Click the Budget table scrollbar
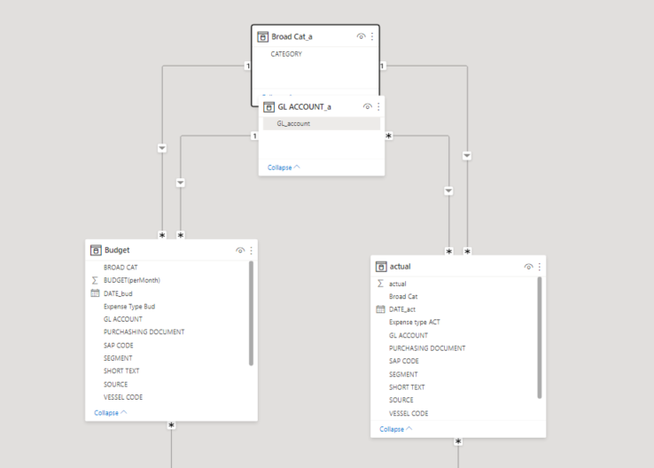This screenshot has width=654, height=468. click(251, 313)
